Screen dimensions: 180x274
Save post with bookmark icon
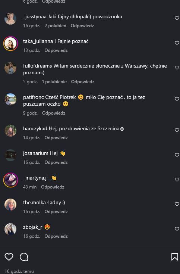pyautogui.click(x=174, y=257)
